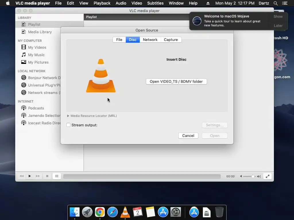Switch to the Capture tab
Image resolution: width=294 pixels, height=220 pixels.
click(x=171, y=40)
